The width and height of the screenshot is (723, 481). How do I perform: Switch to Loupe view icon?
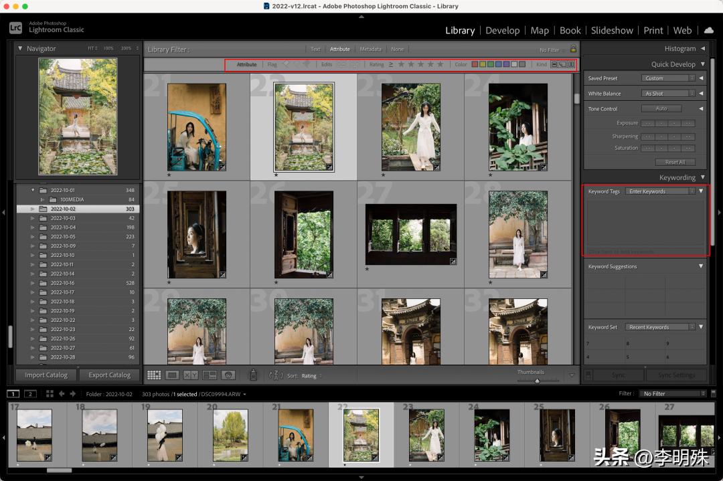click(172, 375)
